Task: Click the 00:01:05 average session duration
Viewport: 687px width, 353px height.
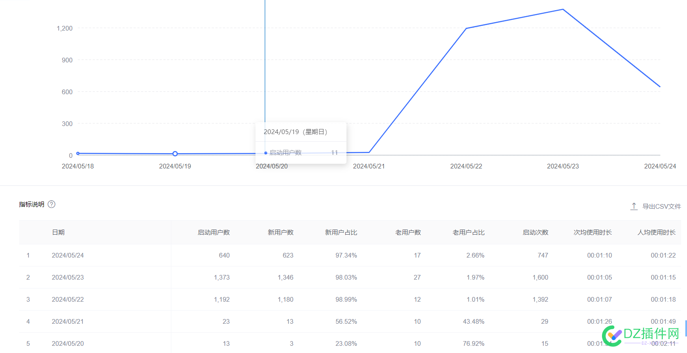Action: 599,277
